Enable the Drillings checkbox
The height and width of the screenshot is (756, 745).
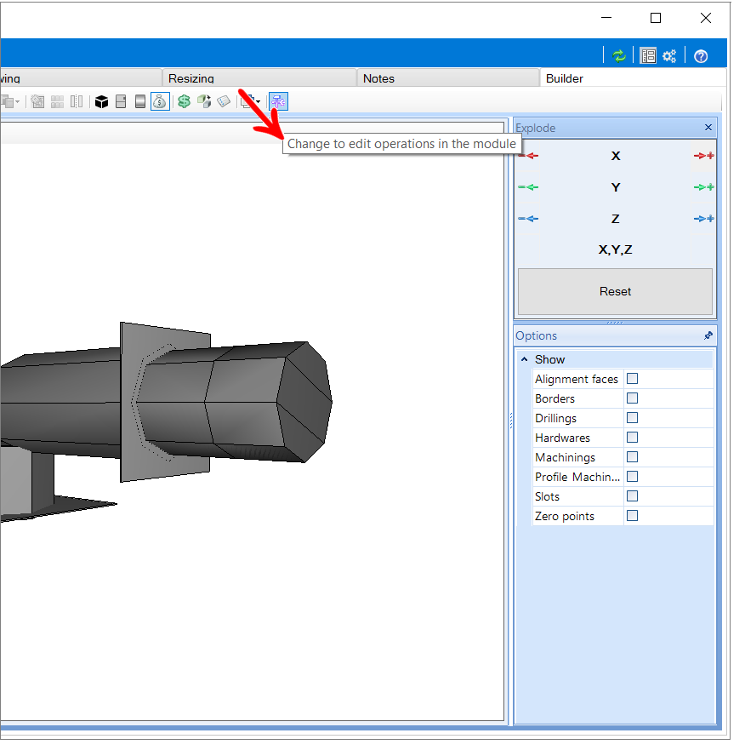coord(632,417)
